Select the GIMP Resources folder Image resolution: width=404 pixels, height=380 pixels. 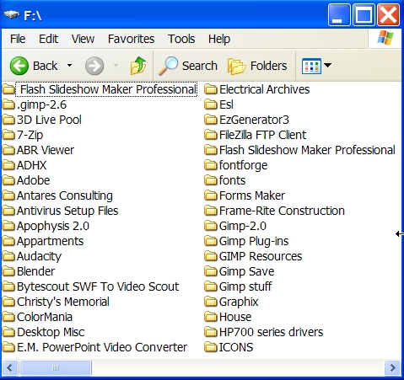(253, 256)
